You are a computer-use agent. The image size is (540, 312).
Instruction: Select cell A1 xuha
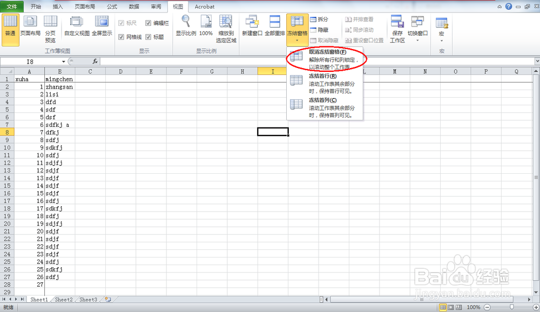point(29,79)
